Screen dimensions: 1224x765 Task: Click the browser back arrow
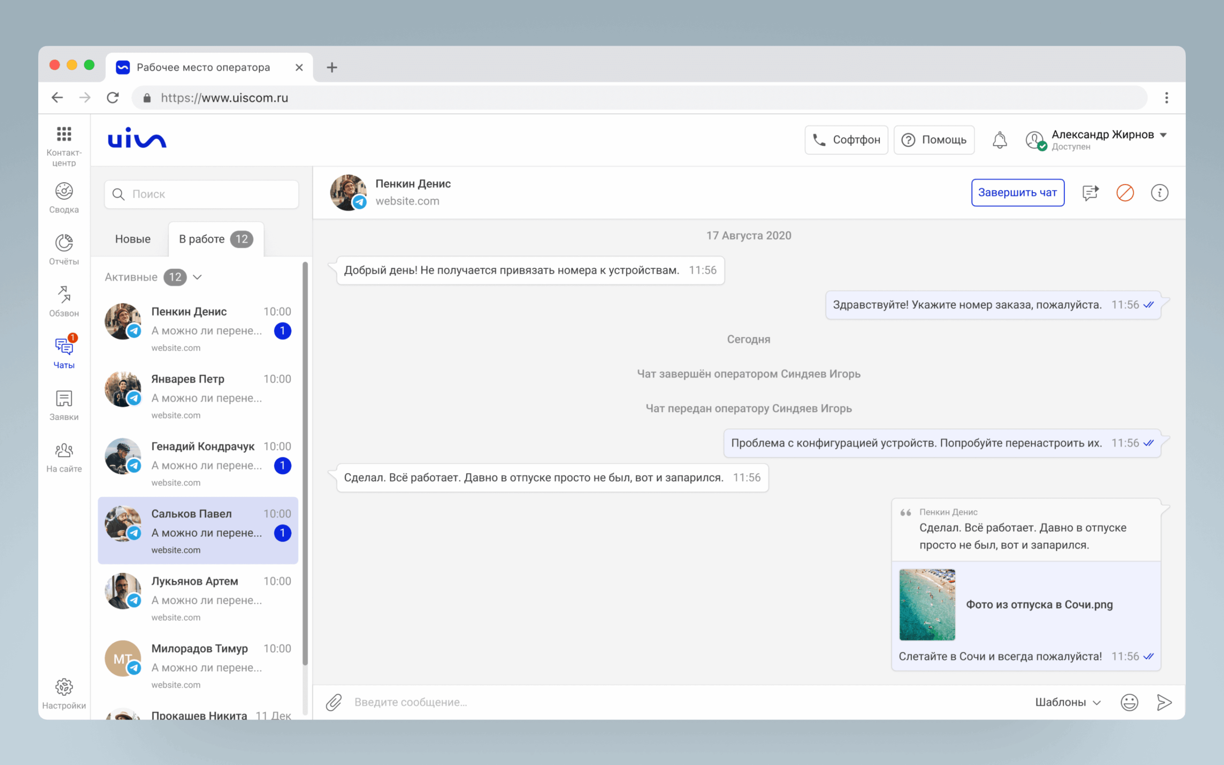coord(57,98)
